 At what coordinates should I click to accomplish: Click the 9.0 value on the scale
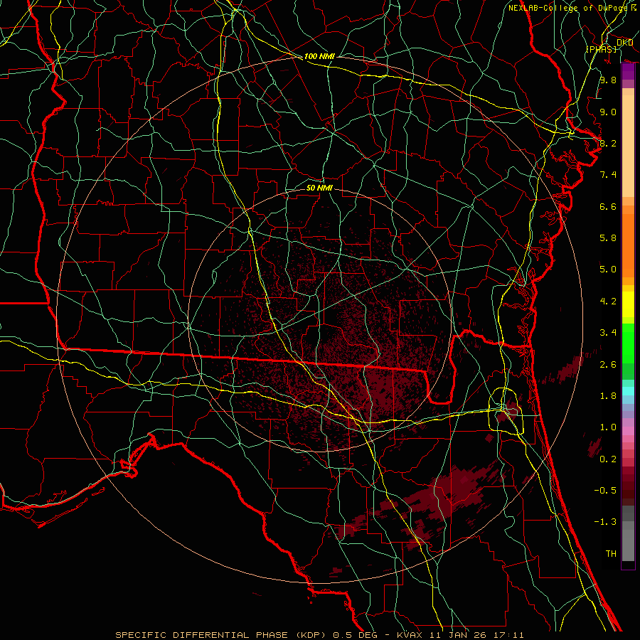point(608,112)
